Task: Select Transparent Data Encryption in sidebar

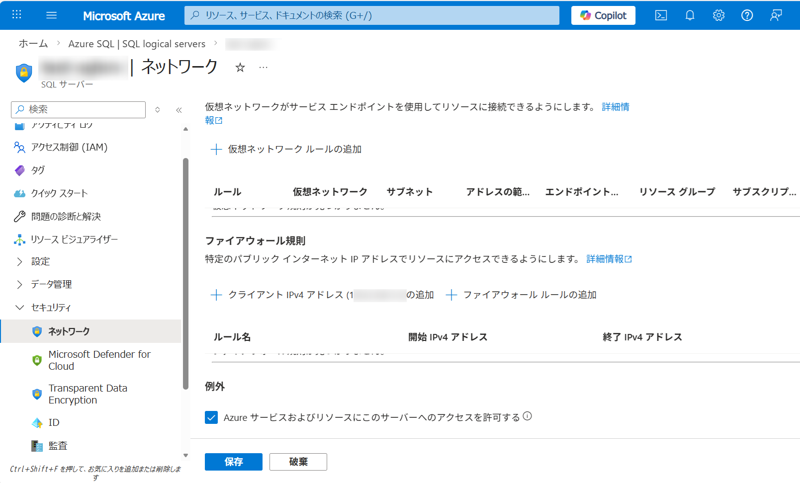Action: click(x=88, y=394)
